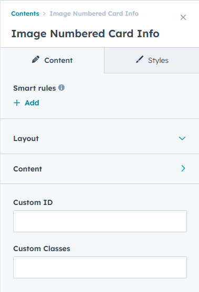
Task: Click the Smart rules info icon
Action: tap(61, 88)
